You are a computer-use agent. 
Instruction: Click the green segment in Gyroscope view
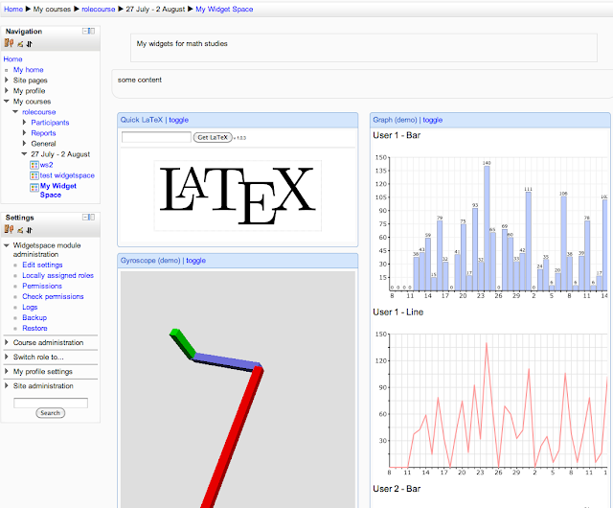pyautogui.click(x=182, y=343)
